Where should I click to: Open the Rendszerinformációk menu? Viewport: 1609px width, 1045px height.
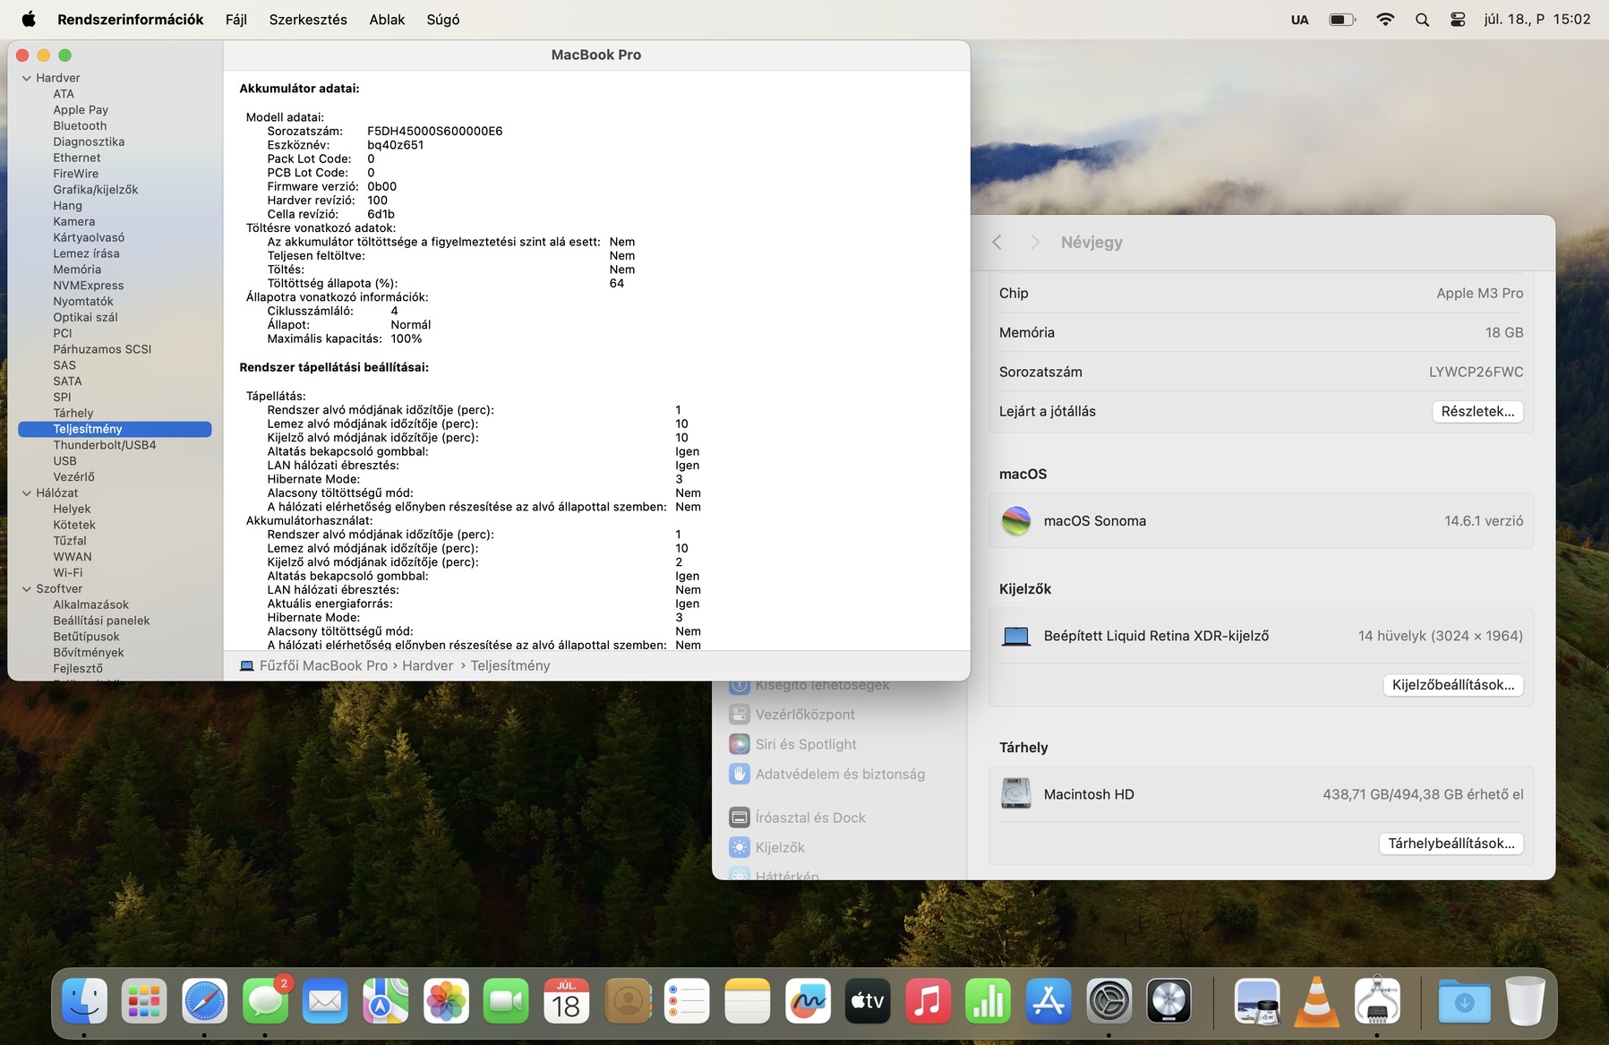pos(131,20)
